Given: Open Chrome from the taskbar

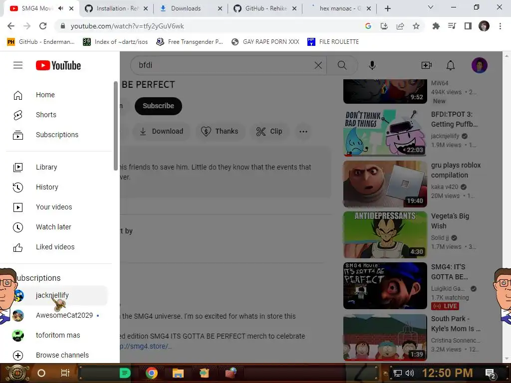Looking at the screenshot, I should click(x=152, y=373).
